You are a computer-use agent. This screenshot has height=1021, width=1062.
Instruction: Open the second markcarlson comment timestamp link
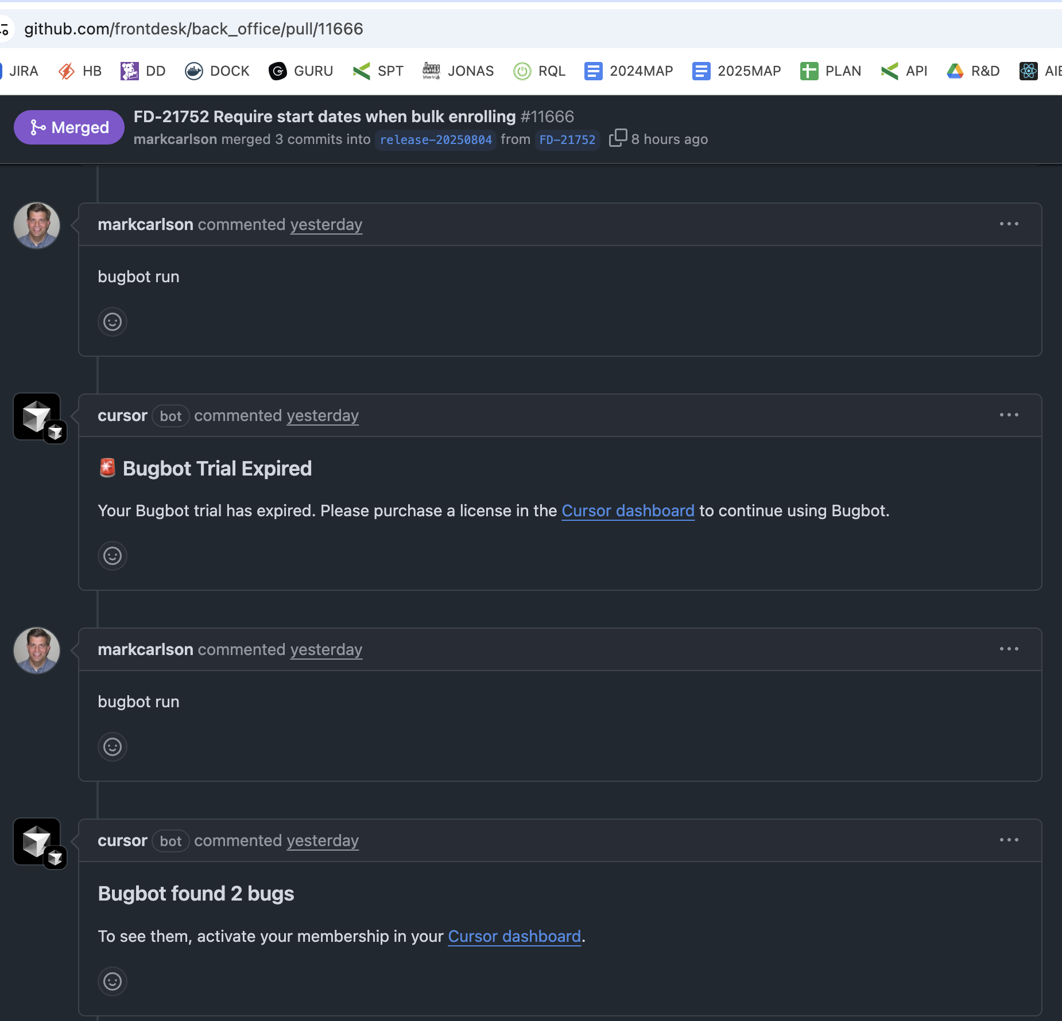coord(326,649)
